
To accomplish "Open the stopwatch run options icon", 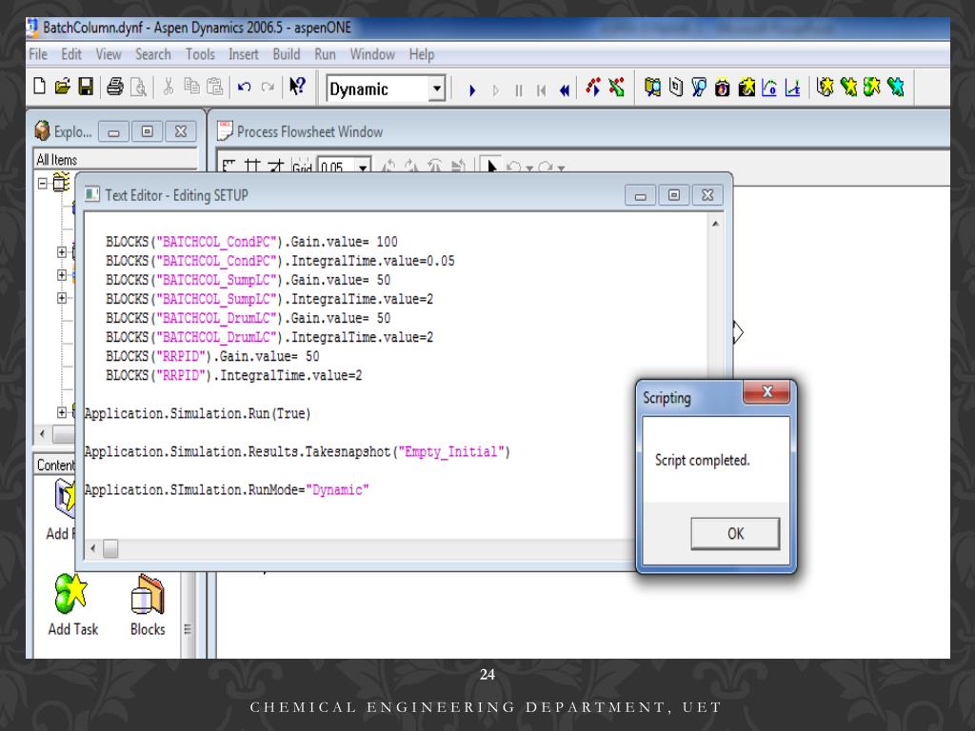I will pos(723,88).
